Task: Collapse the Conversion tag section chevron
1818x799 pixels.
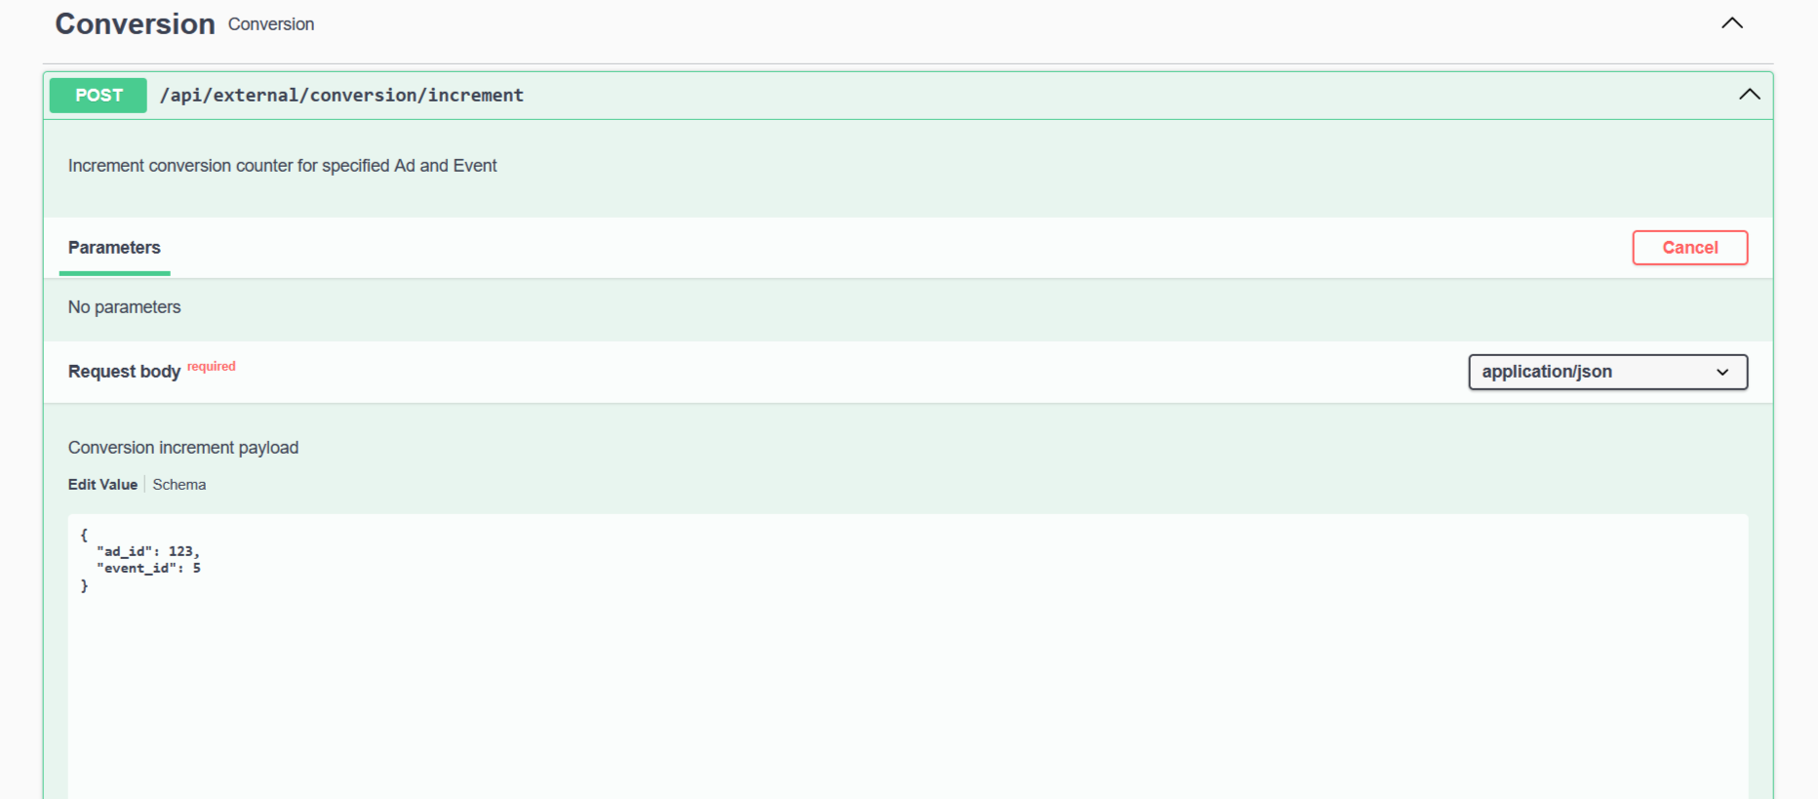Action: coord(1731,23)
